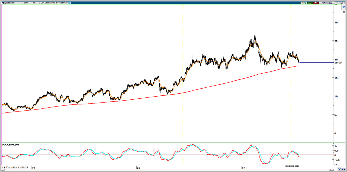This screenshot has width=347, height=172.
Task: Click the SVD toolbar button
Action: point(53,3)
